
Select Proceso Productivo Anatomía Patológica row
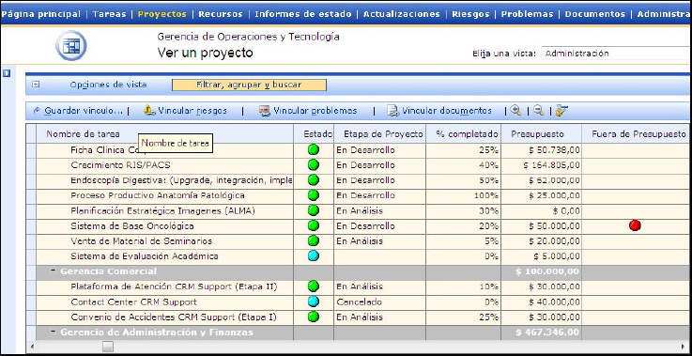pyautogui.click(x=158, y=195)
